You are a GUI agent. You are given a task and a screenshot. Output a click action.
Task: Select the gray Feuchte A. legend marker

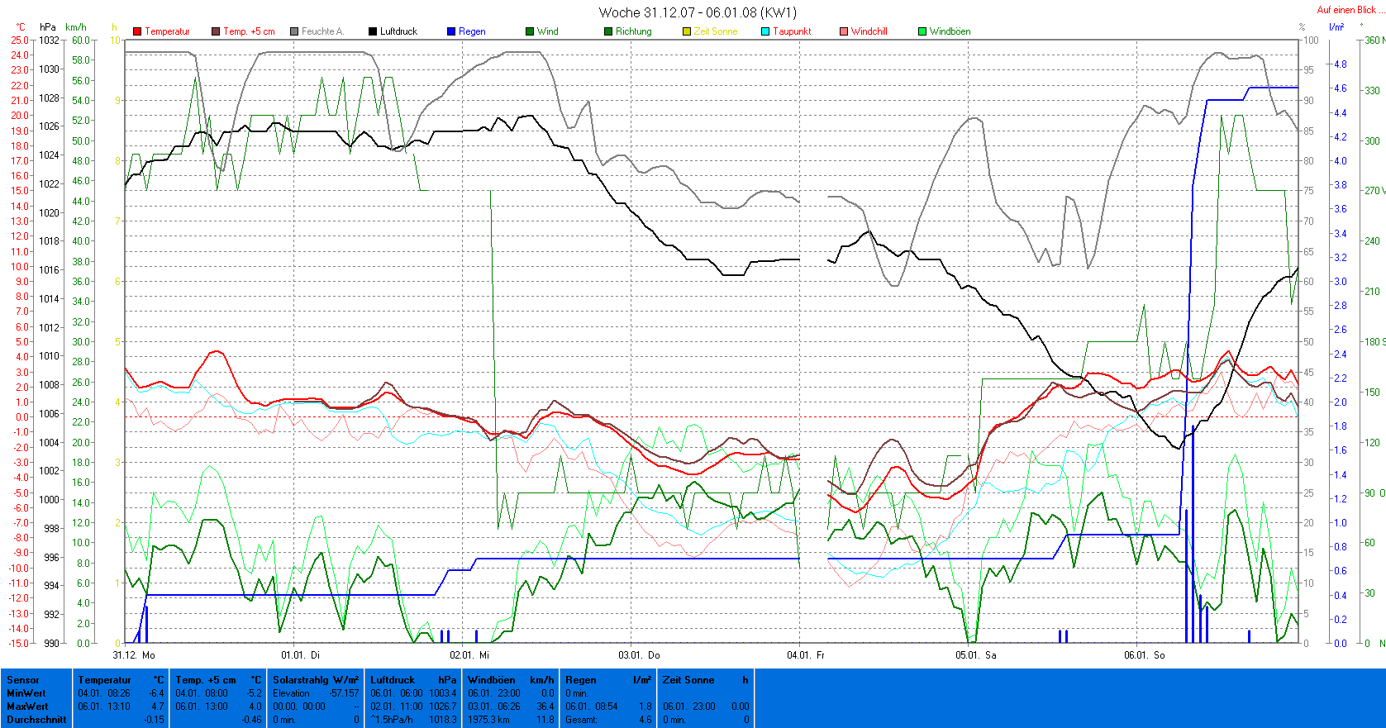[x=294, y=31]
